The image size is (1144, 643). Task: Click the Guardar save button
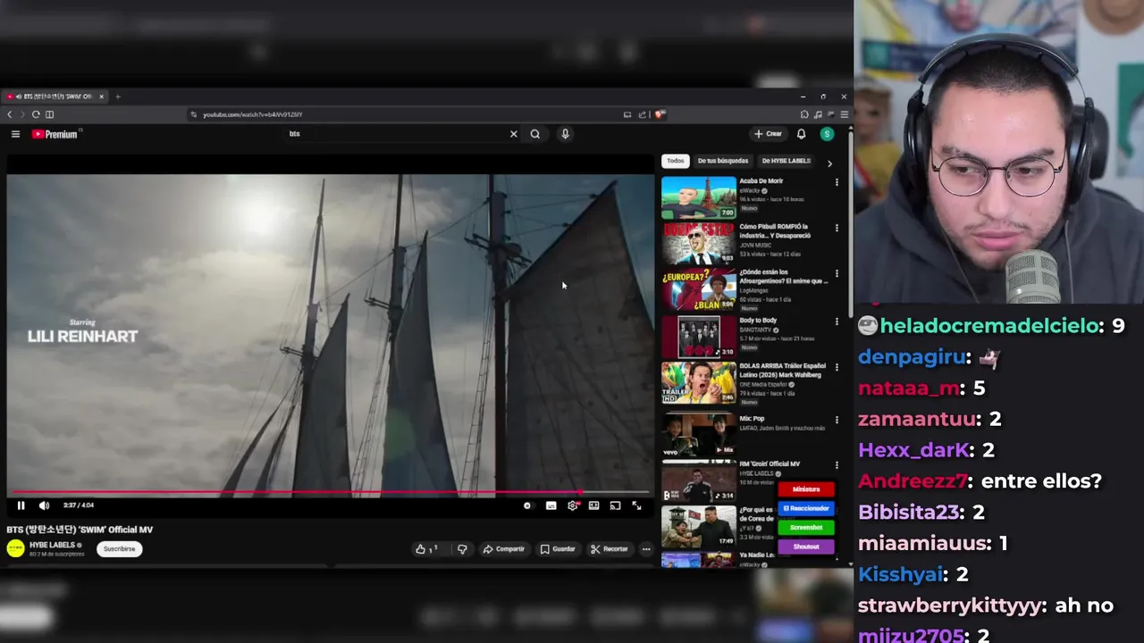(x=558, y=549)
